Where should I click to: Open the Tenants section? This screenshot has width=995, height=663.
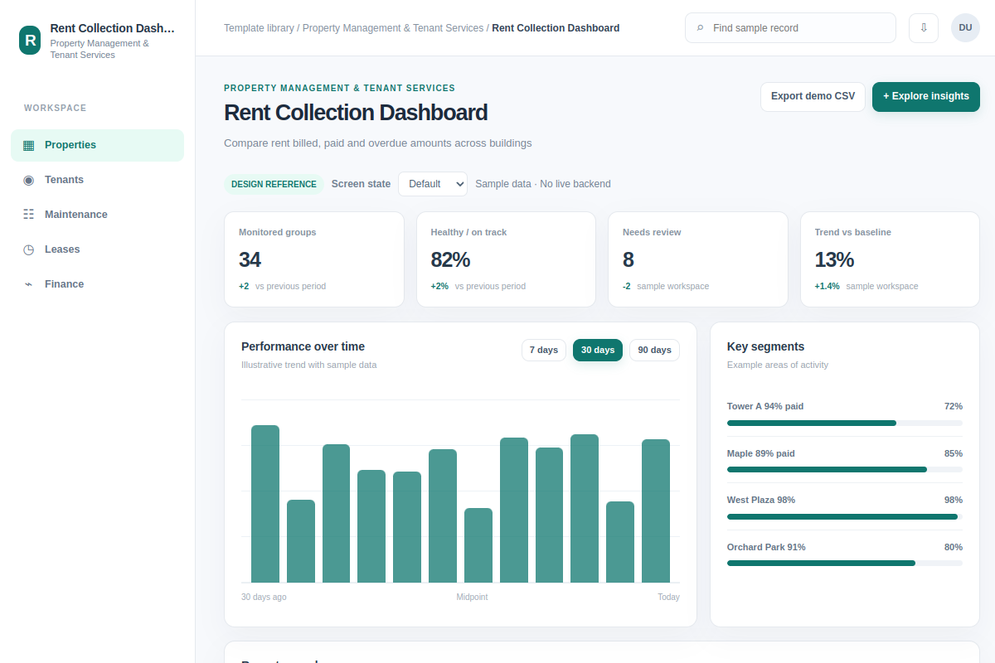[97, 180]
